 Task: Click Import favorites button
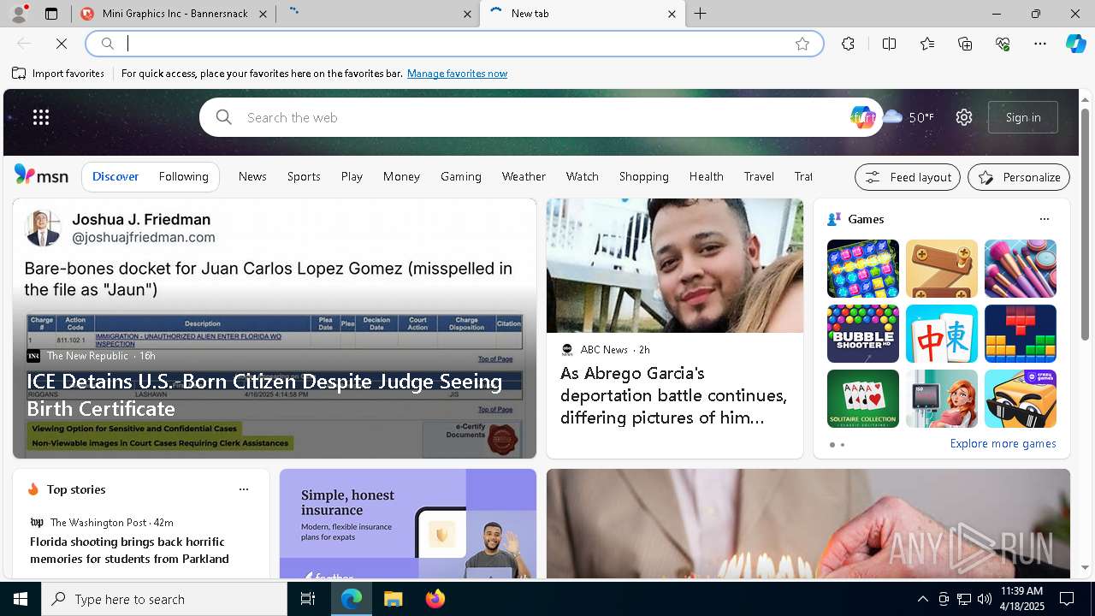[x=58, y=74]
